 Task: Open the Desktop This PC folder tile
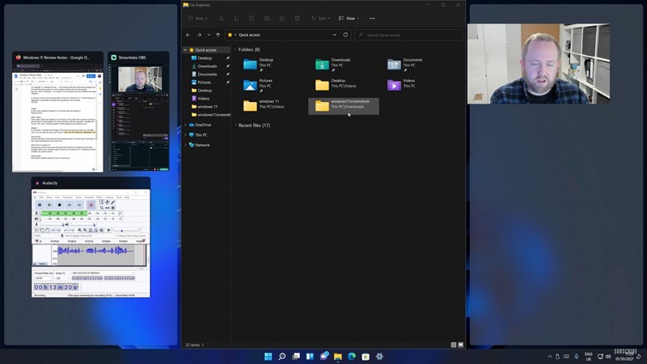[273, 65]
